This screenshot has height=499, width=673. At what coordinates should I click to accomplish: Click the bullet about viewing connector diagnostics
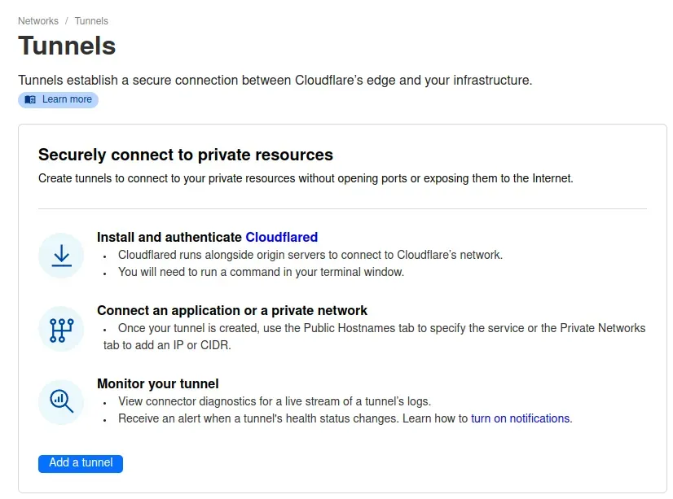coord(274,401)
